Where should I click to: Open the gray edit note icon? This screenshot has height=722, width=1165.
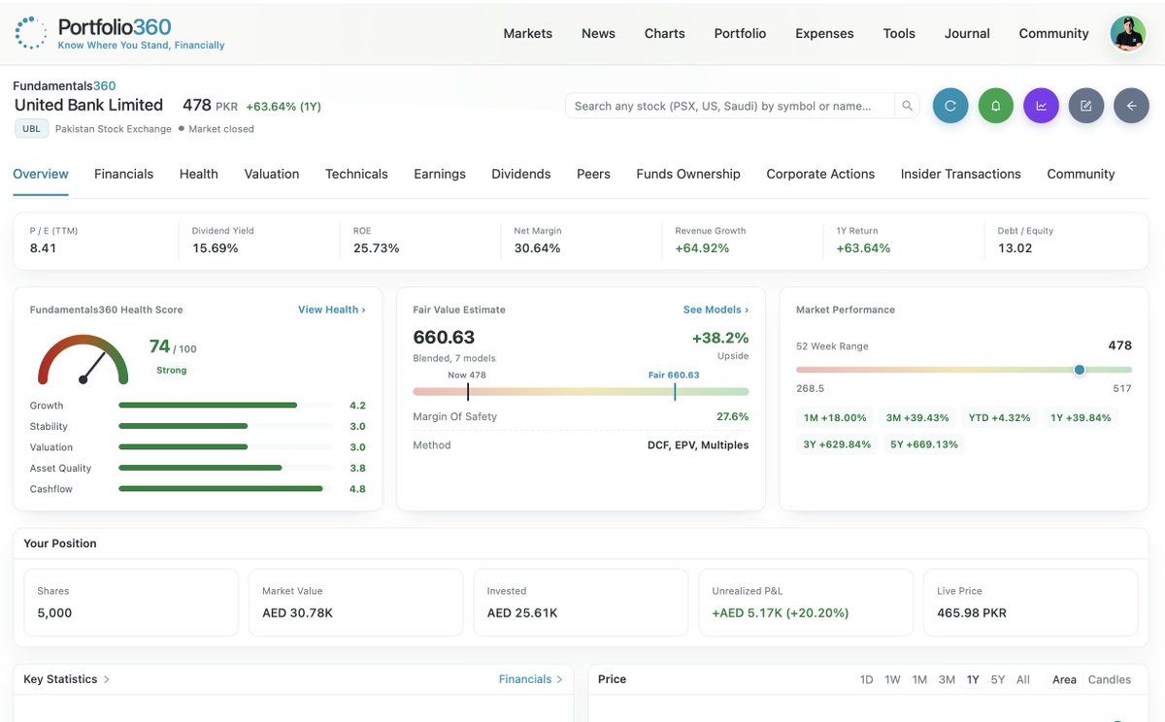click(1086, 106)
